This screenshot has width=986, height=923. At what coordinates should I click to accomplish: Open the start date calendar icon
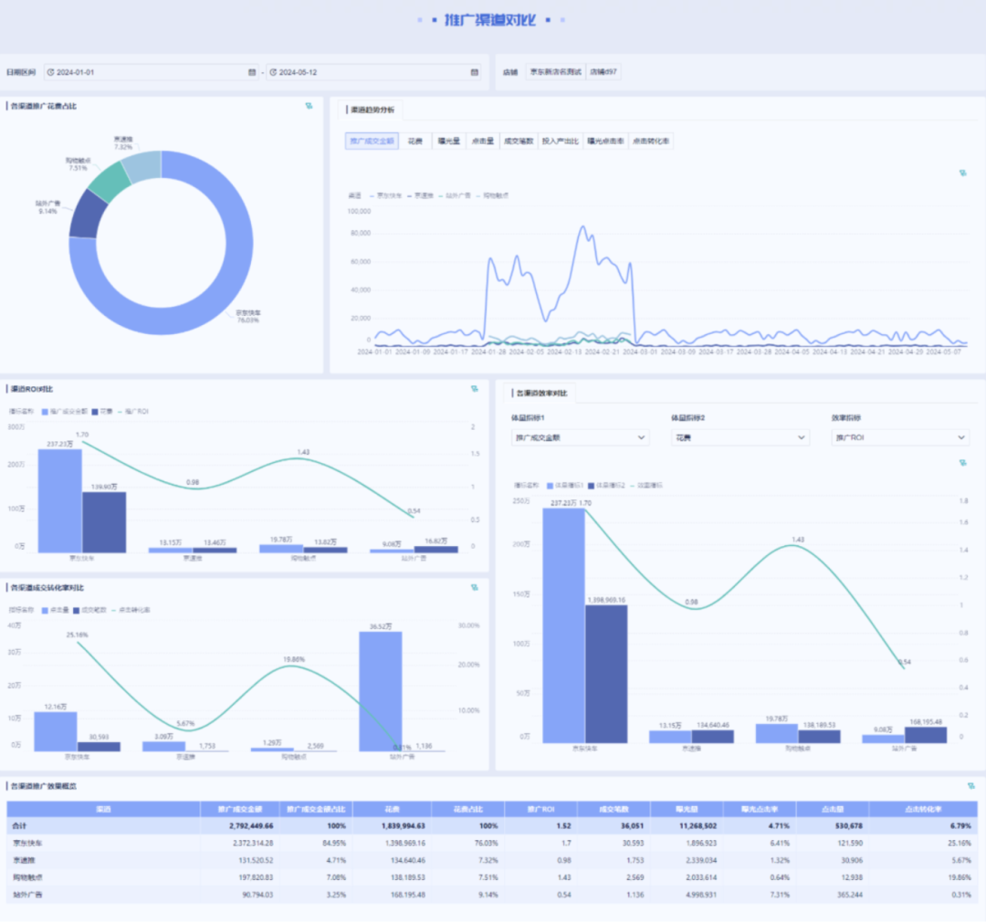coord(252,72)
